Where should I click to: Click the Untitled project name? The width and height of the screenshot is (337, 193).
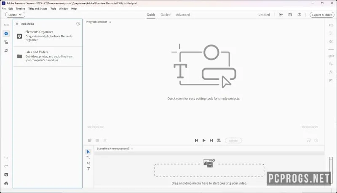click(264, 15)
